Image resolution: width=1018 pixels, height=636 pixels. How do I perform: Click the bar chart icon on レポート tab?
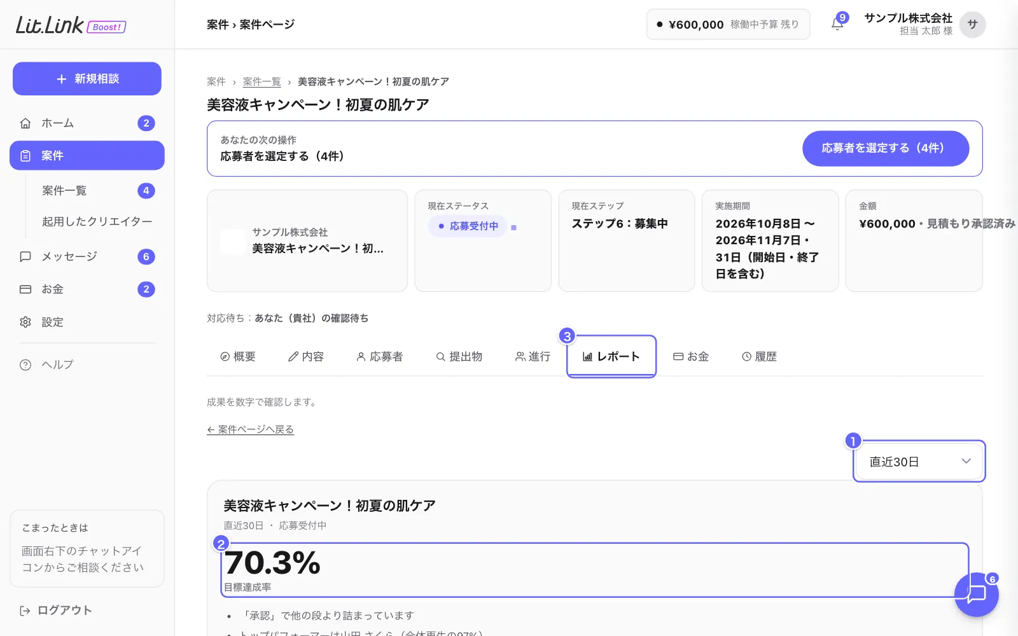pyautogui.click(x=588, y=357)
